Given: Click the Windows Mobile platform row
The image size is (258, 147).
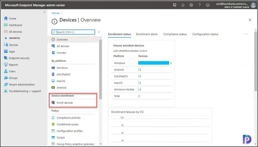Looking at the screenshot, I should (x=142, y=89).
